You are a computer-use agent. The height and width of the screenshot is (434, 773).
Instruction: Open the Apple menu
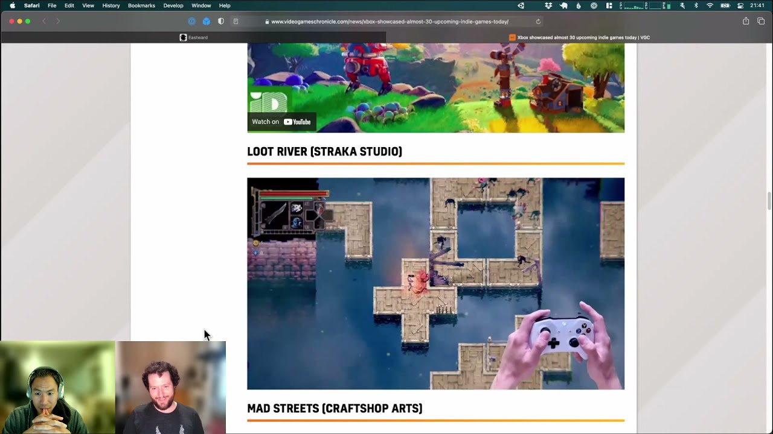coord(12,5)
